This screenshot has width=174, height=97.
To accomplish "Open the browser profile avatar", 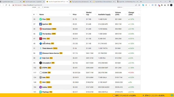I will [171, 5].
